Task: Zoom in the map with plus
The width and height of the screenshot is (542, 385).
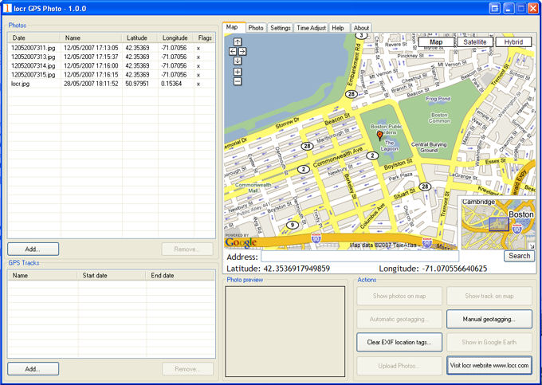Action: [238, 72]
